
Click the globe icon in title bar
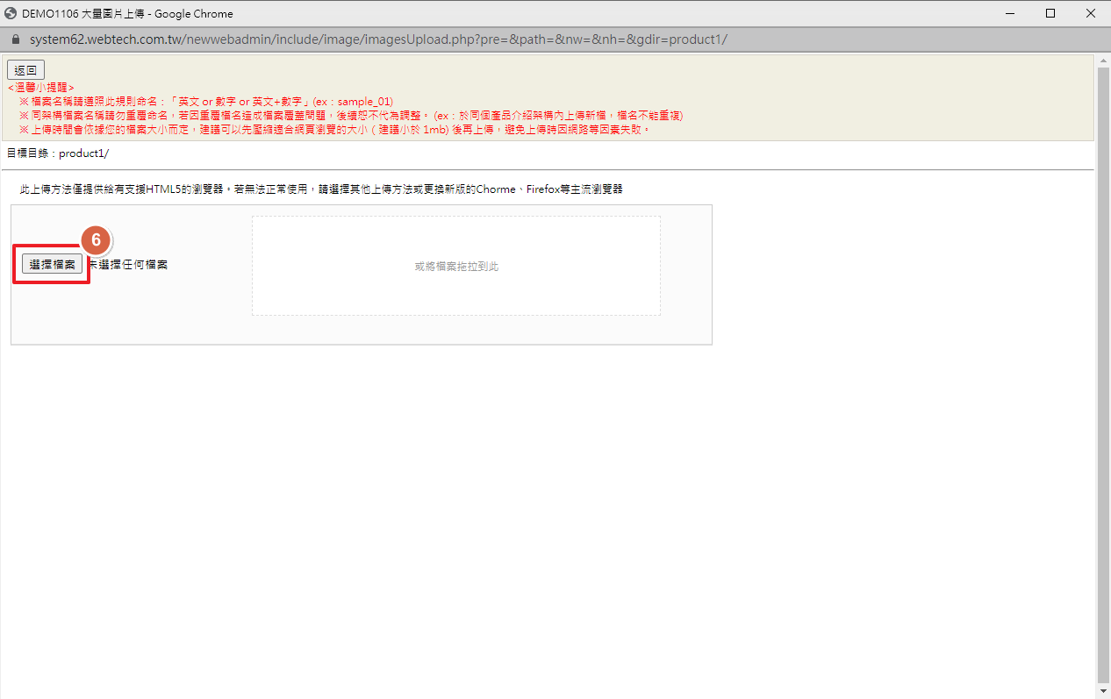(11, 13)
